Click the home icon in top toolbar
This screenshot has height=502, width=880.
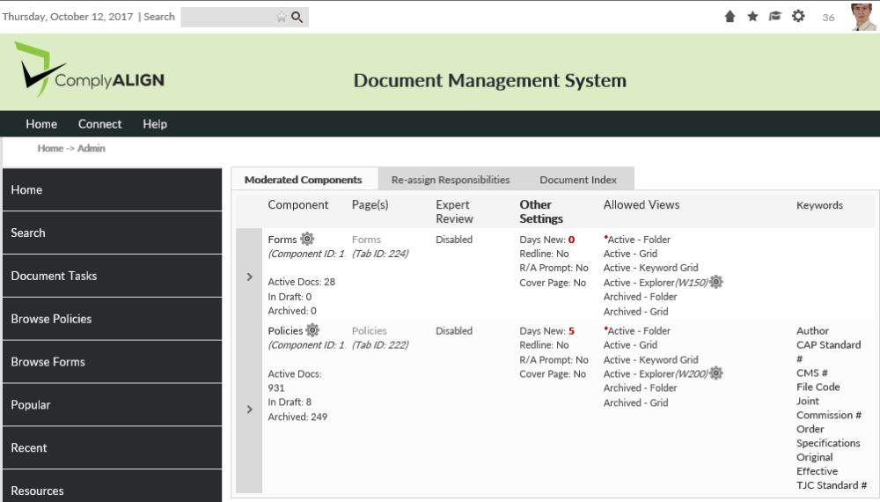coord(730,17)
